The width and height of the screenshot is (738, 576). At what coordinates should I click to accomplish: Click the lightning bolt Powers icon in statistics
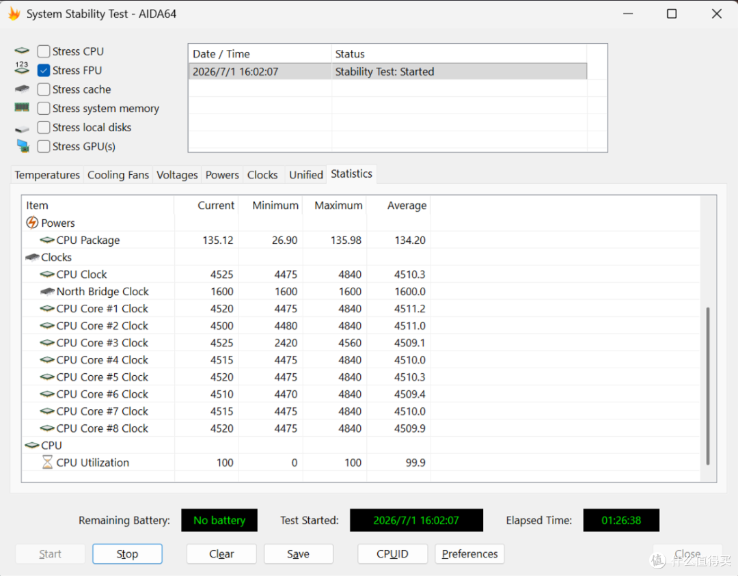32,223
